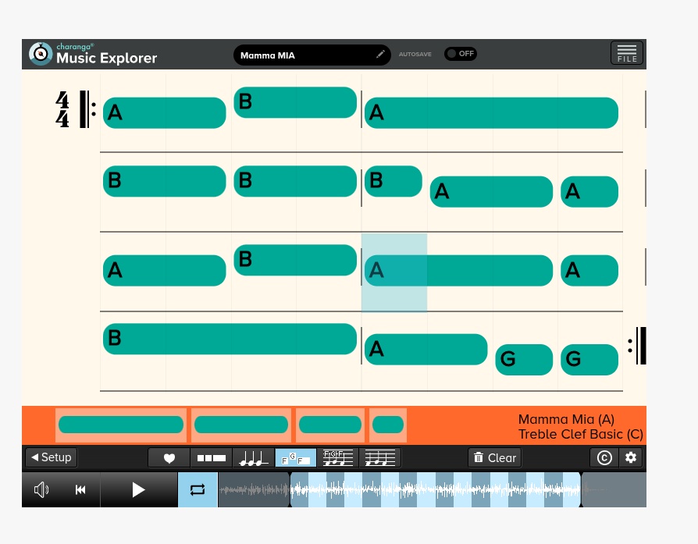Select the heart favourites view
This screenshot has width=698, height=544.
tap(169, 458)
